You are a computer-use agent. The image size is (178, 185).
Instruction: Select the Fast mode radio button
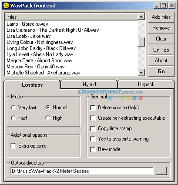pos(13,118)
